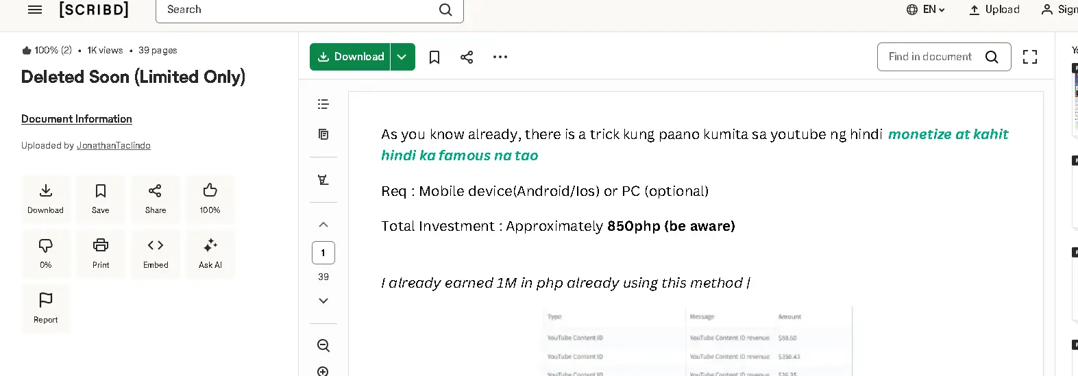The image size is (1078, 376).
Task: Click the green 'monetize at kahit' text
Action: pos(948,134)
